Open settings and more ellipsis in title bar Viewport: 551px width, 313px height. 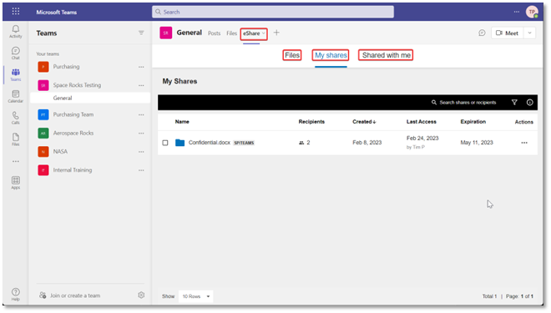516,12
